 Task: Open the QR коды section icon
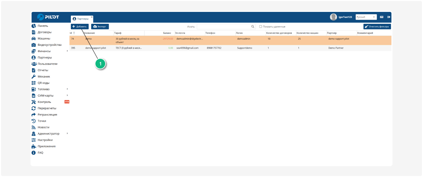(x=34, y=83)
